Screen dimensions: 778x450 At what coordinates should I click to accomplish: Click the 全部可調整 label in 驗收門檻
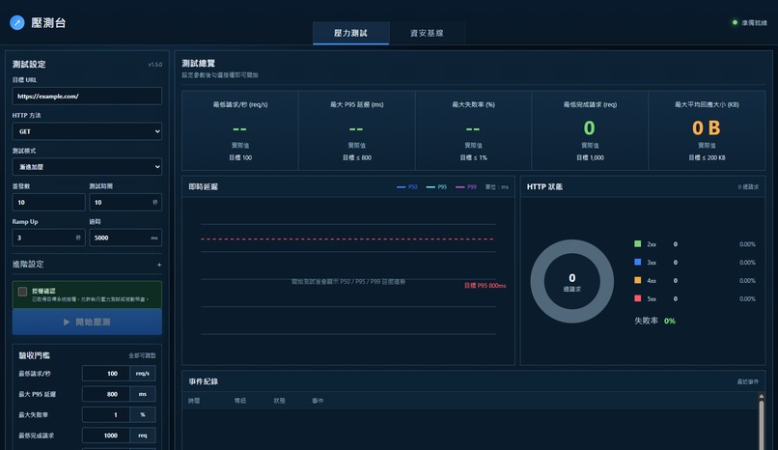(143, 355)
